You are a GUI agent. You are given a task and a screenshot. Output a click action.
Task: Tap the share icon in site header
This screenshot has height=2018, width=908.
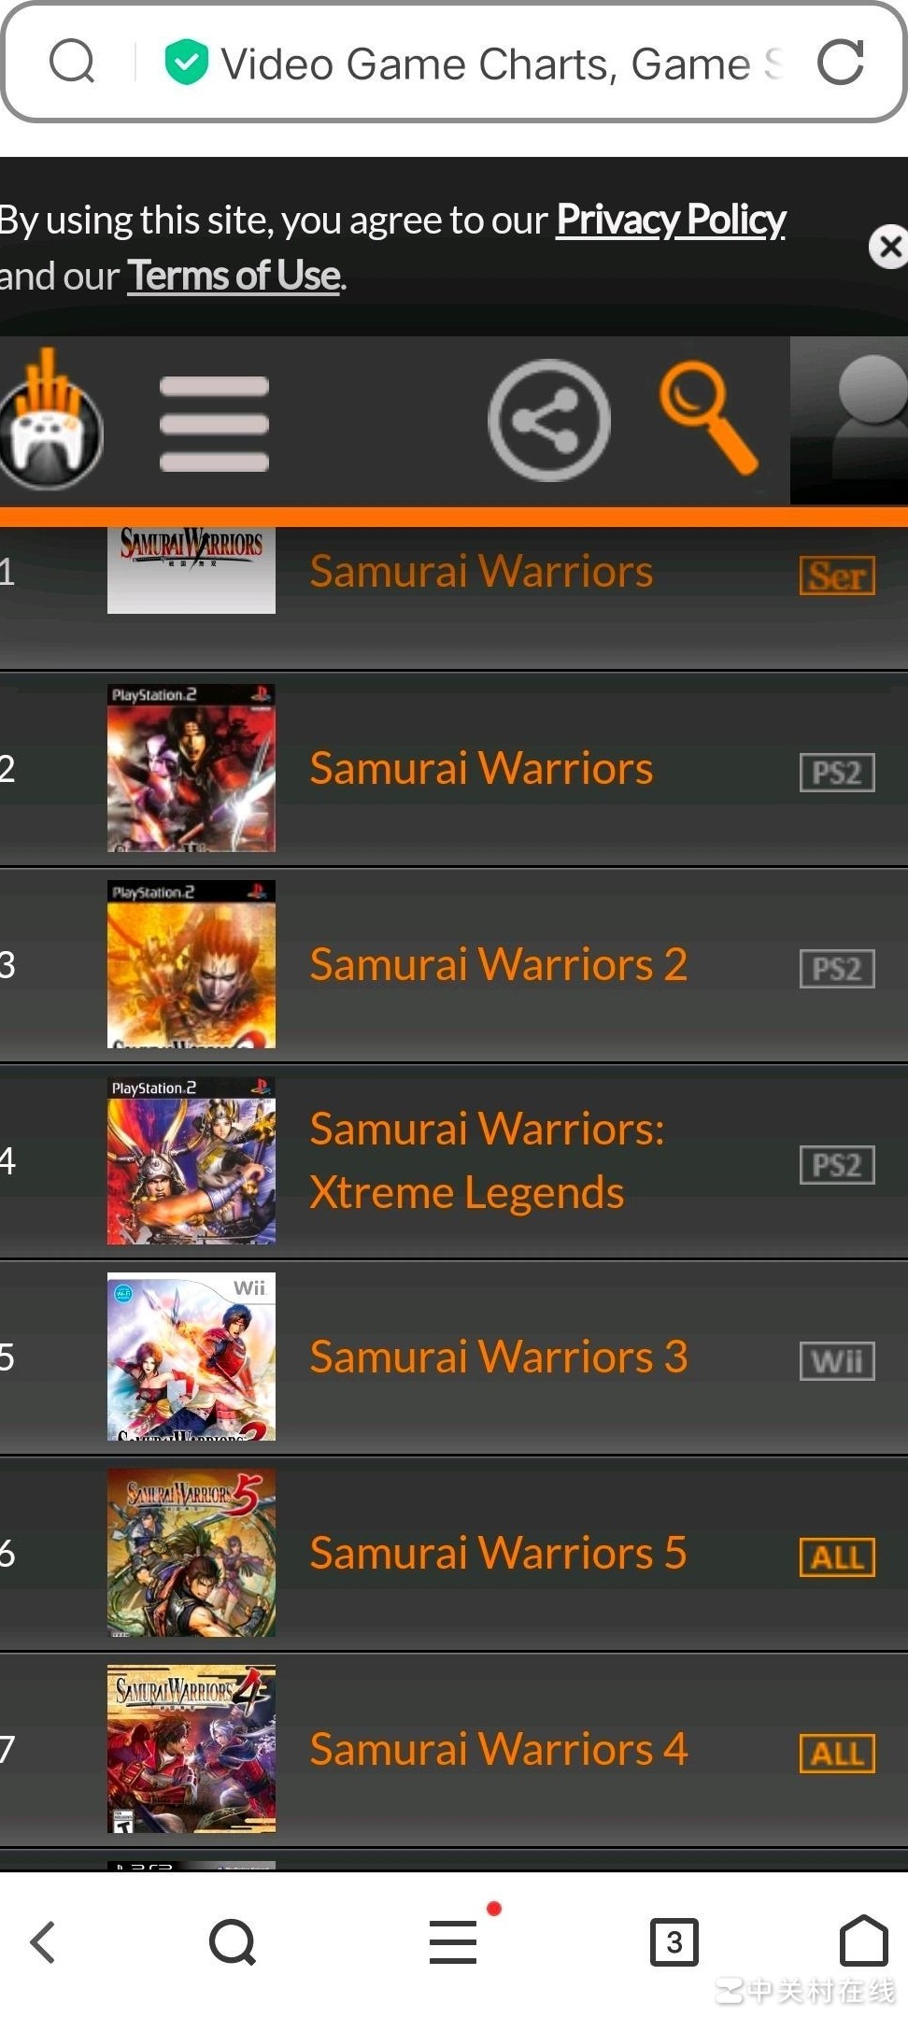(x=549, y=420)
